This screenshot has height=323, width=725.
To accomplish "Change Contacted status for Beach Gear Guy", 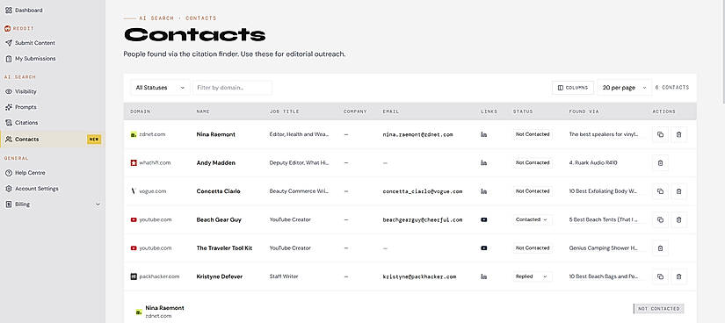I will point(533,220).
